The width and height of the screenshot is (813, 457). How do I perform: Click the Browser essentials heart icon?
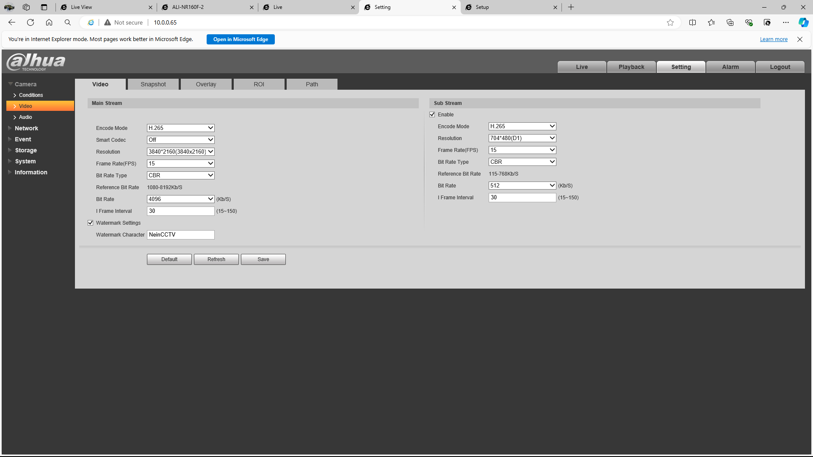pos(749,22)
